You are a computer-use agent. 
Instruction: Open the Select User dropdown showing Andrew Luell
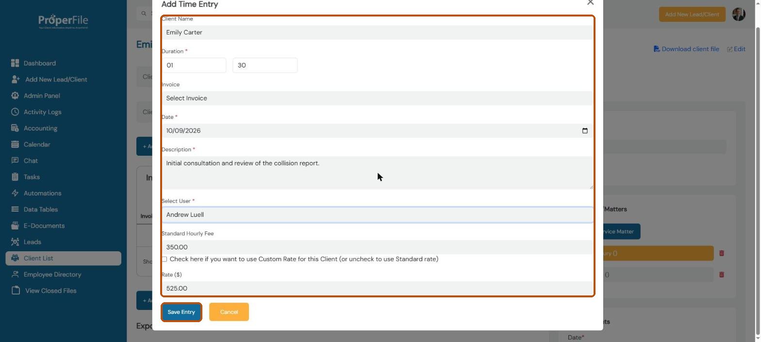378,214
